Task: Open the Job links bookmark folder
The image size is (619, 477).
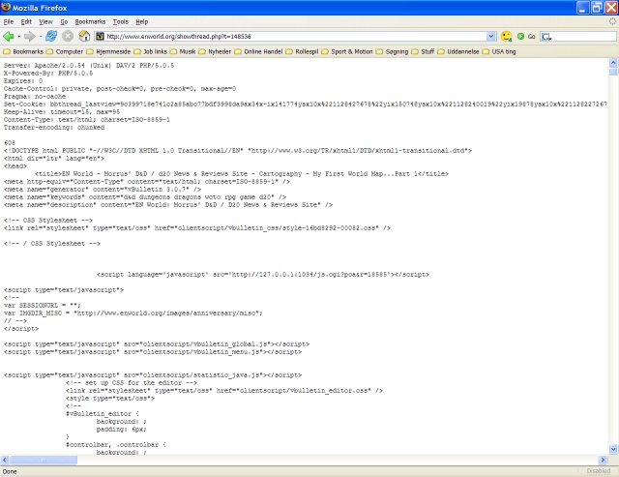Action: 151,51
